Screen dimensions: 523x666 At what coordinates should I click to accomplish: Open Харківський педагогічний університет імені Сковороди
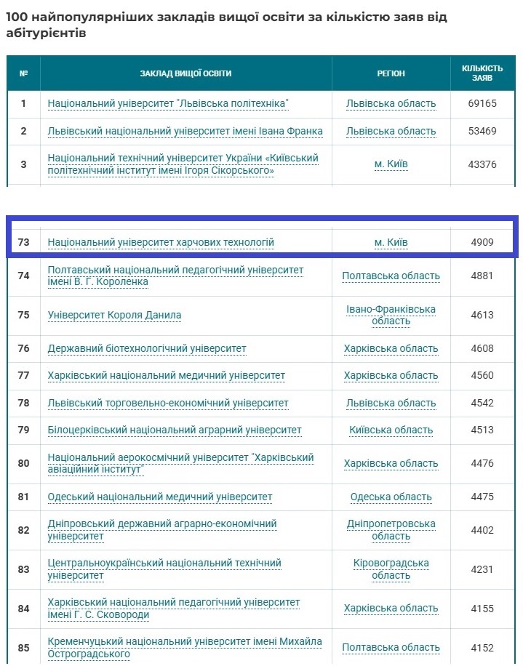coord(174,609)
